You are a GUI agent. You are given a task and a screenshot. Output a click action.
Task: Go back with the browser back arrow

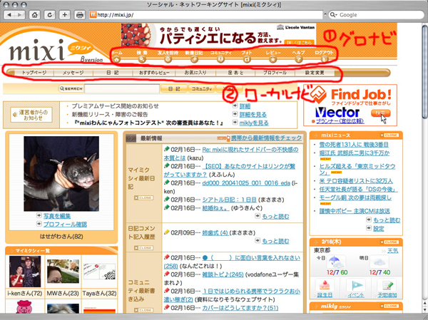coord(9,15)
